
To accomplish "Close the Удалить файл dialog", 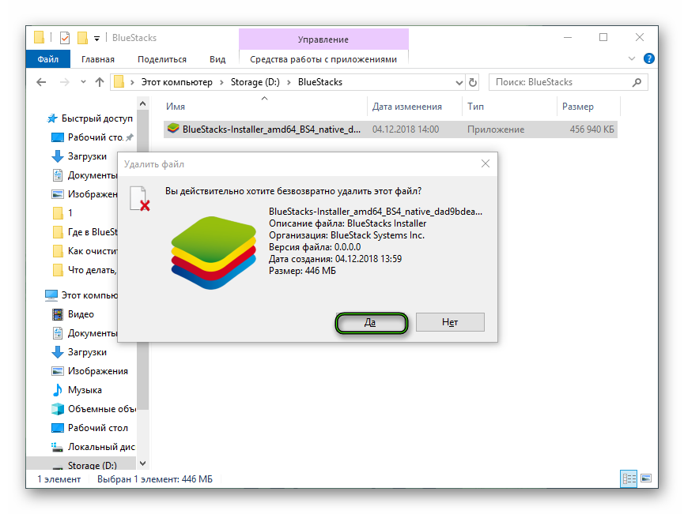I will (x=485, y=163).
